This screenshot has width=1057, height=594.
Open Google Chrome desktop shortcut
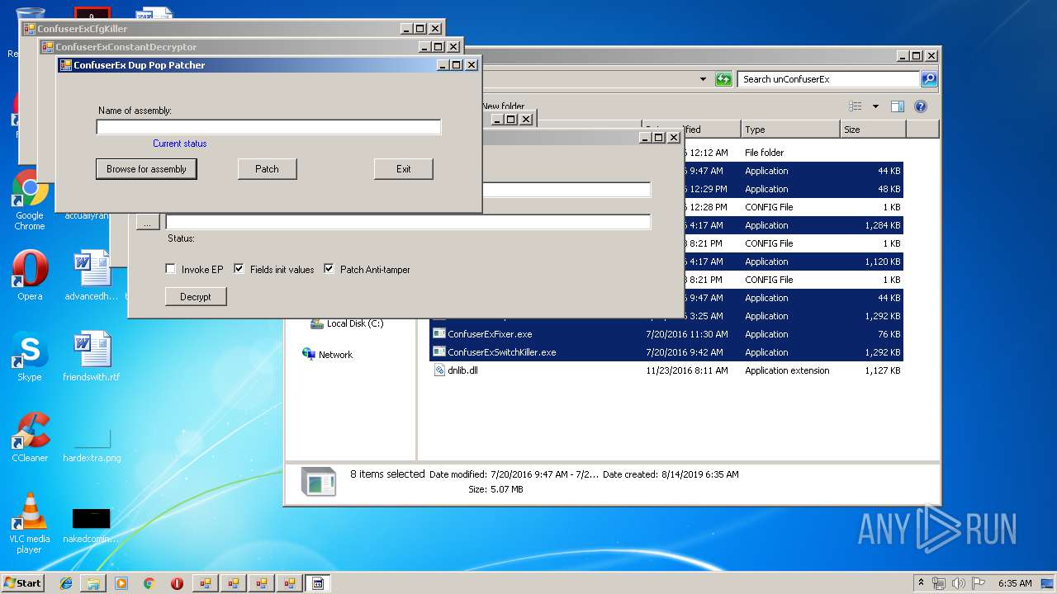pyautogui.click(x=29, y=200)
